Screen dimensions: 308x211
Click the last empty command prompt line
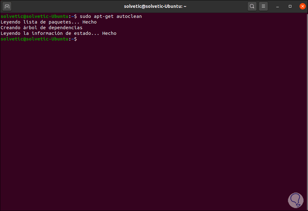pyautogui.click(x=39, y=39)
